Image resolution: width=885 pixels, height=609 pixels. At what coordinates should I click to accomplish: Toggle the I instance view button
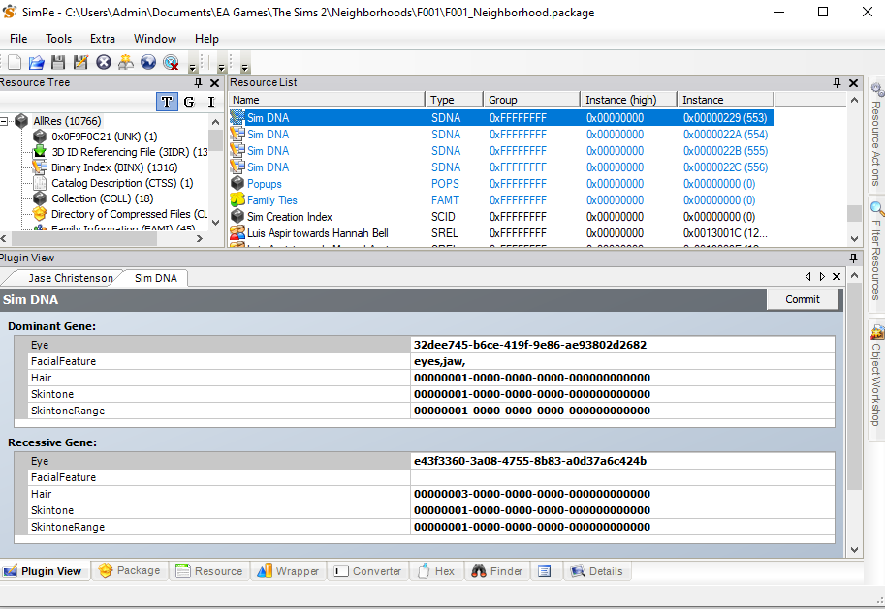[x=211, y=102]
